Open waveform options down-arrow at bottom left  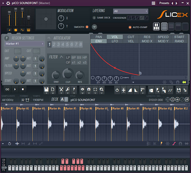tap(3, 144)
